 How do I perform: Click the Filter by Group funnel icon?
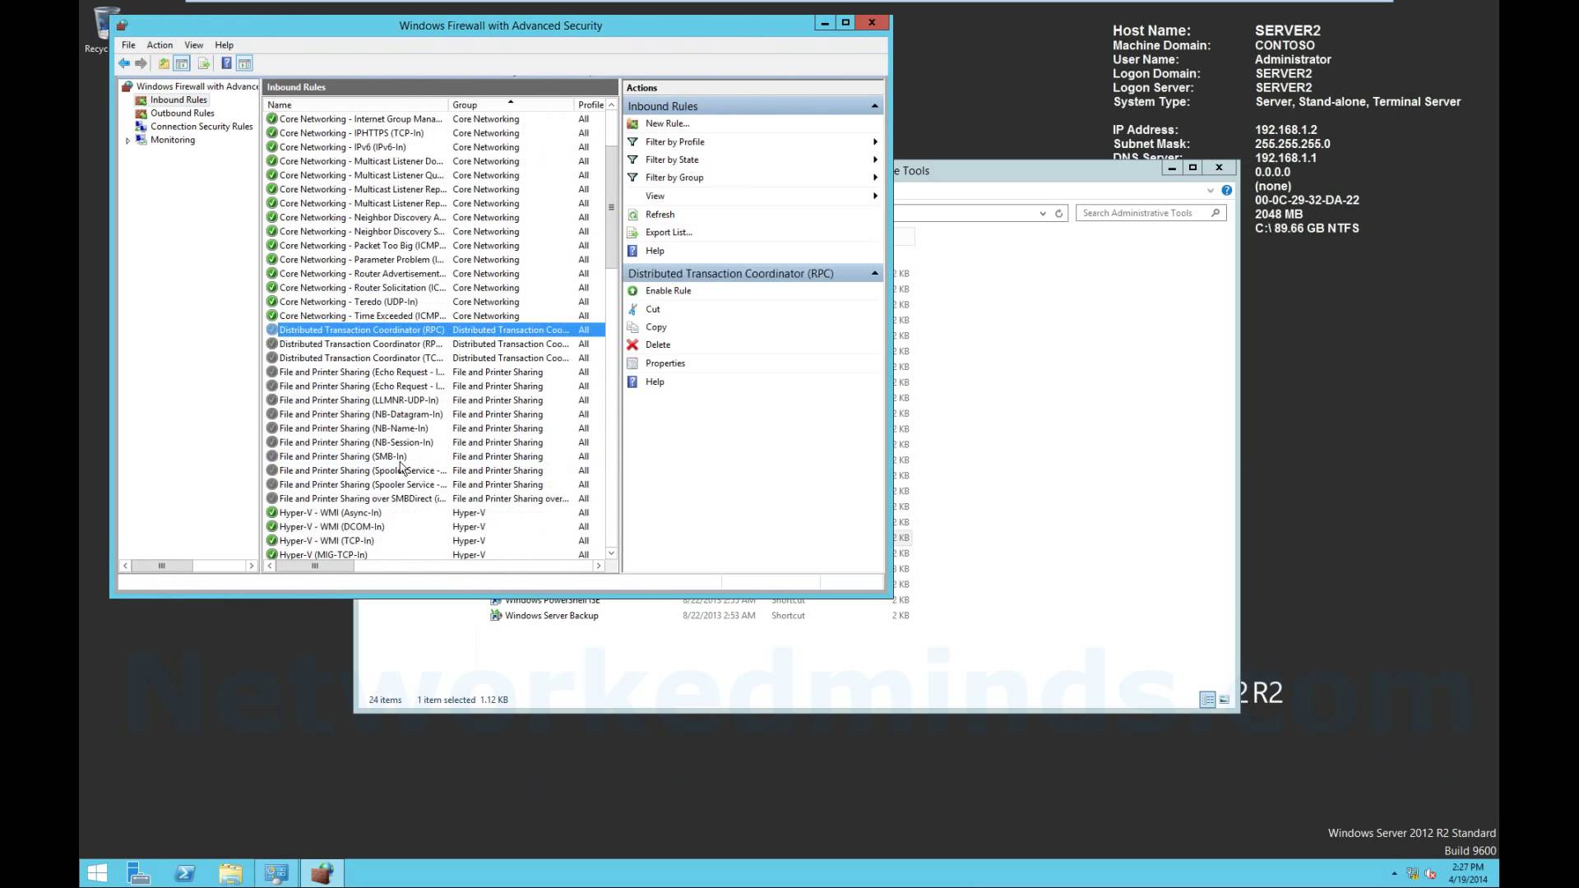click(632, 178)
